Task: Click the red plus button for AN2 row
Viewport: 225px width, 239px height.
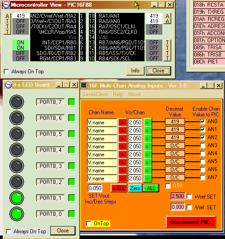Action: [122, 139]
